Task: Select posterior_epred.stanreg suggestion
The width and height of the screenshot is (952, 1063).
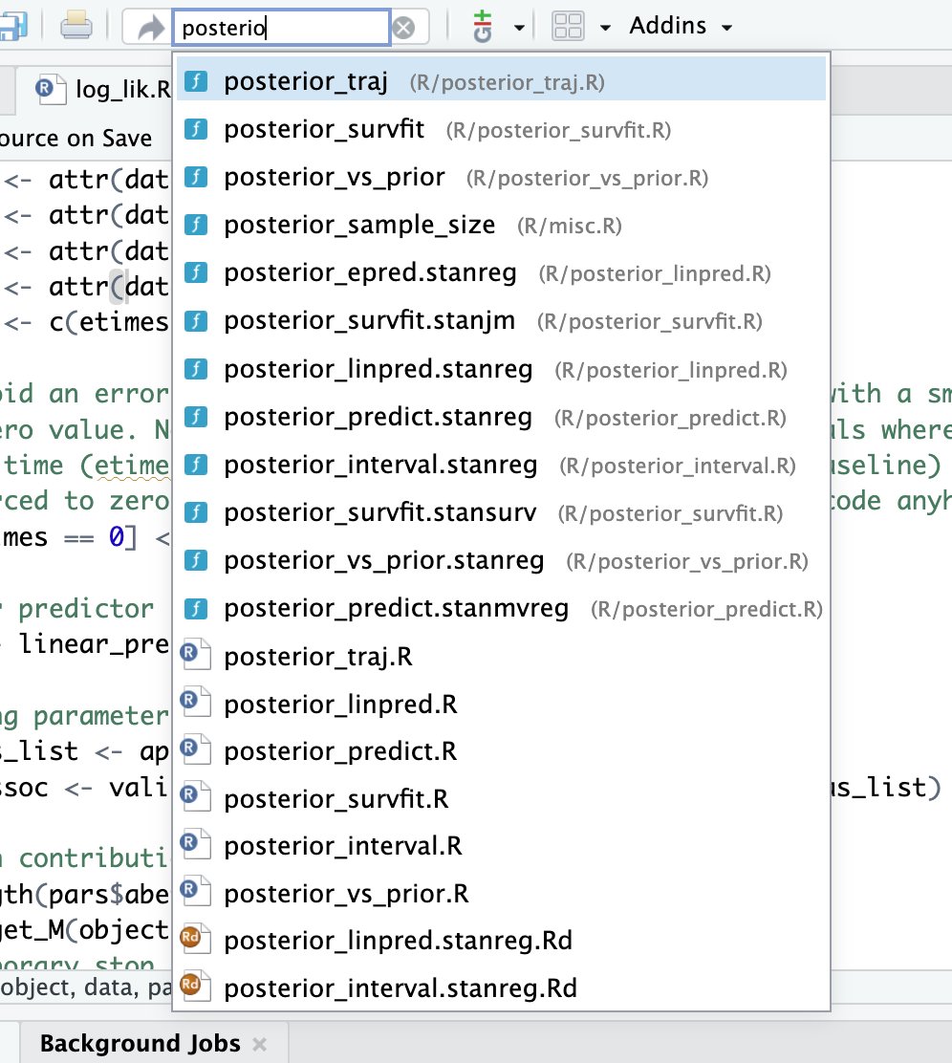Action: click(501, 272)
